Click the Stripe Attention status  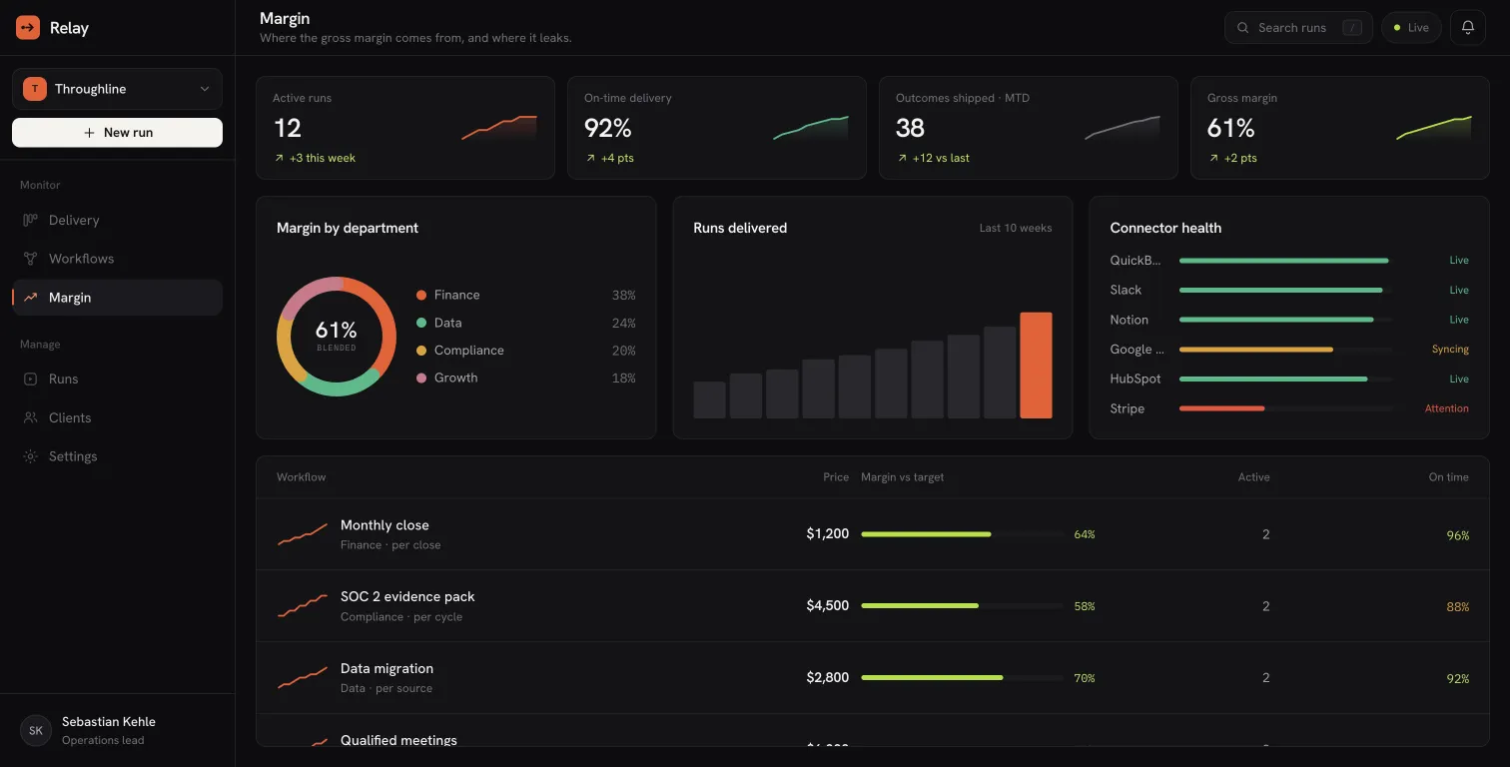click(1447, 408)
